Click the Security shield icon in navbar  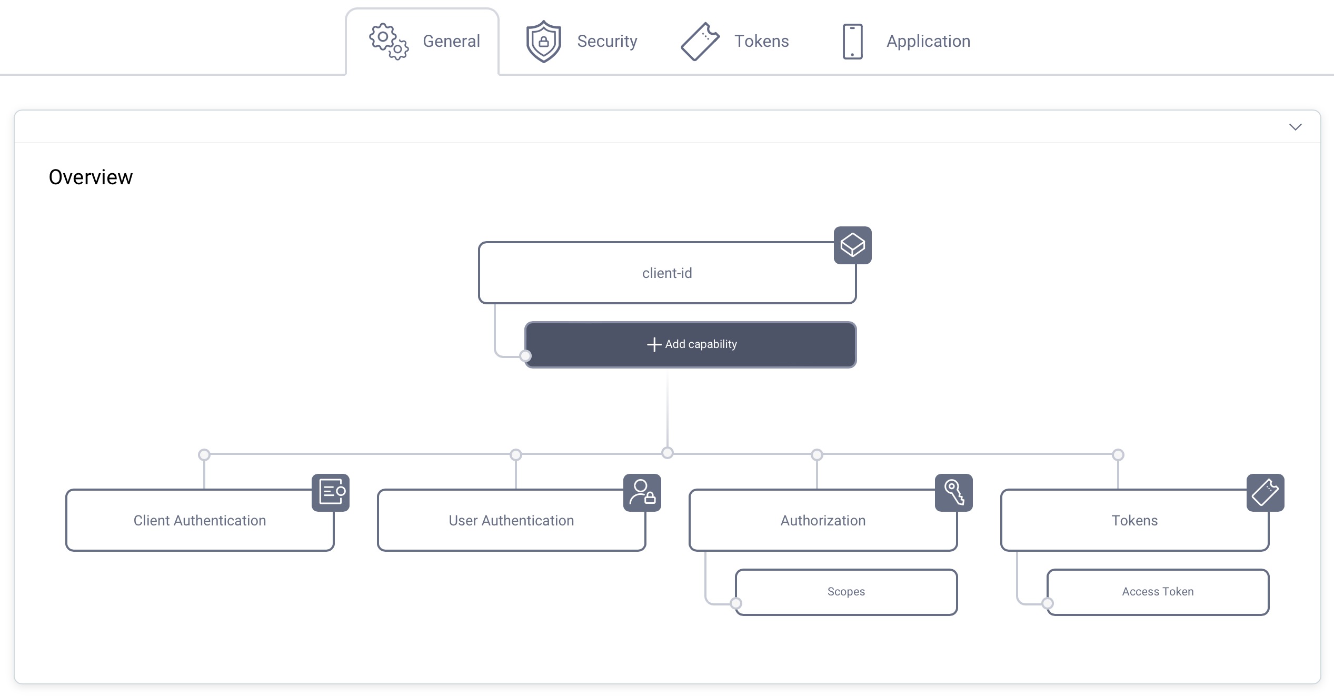click(x=543, y=39)
